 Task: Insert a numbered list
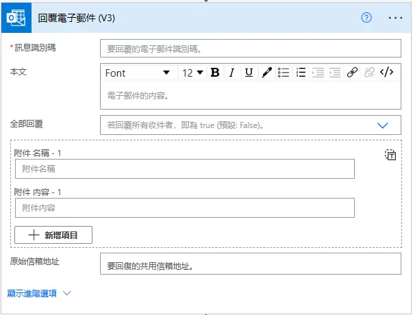click(x=301, y=72)
